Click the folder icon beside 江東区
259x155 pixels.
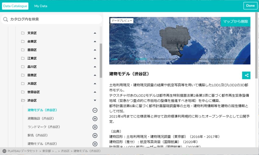click(23, 58)
